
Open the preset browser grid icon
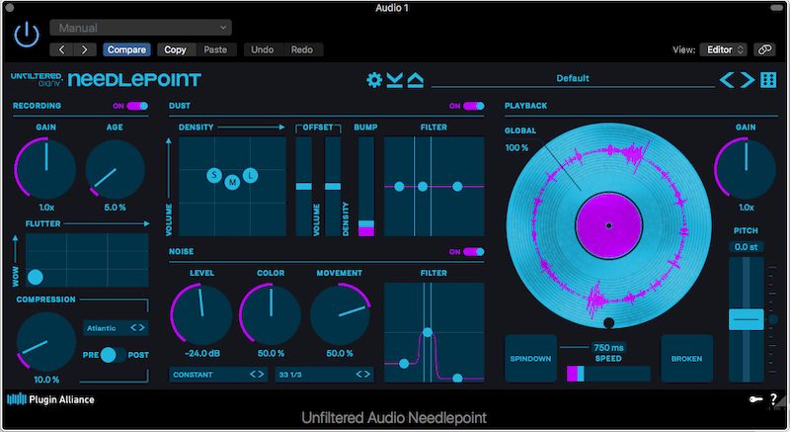click(768, 80)
